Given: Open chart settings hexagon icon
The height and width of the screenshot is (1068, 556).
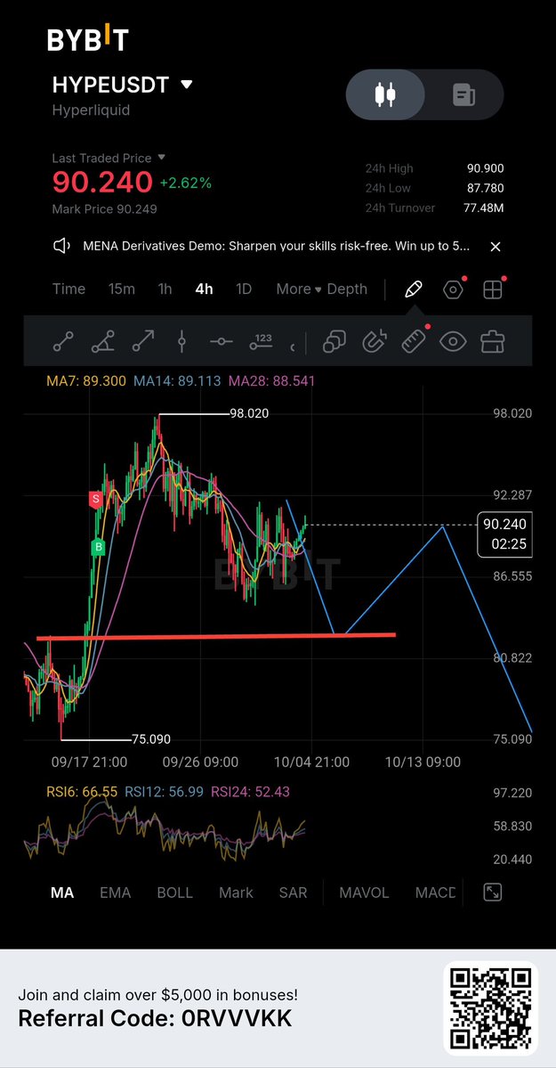Looking at the screenshot, I should click(453, 289).
